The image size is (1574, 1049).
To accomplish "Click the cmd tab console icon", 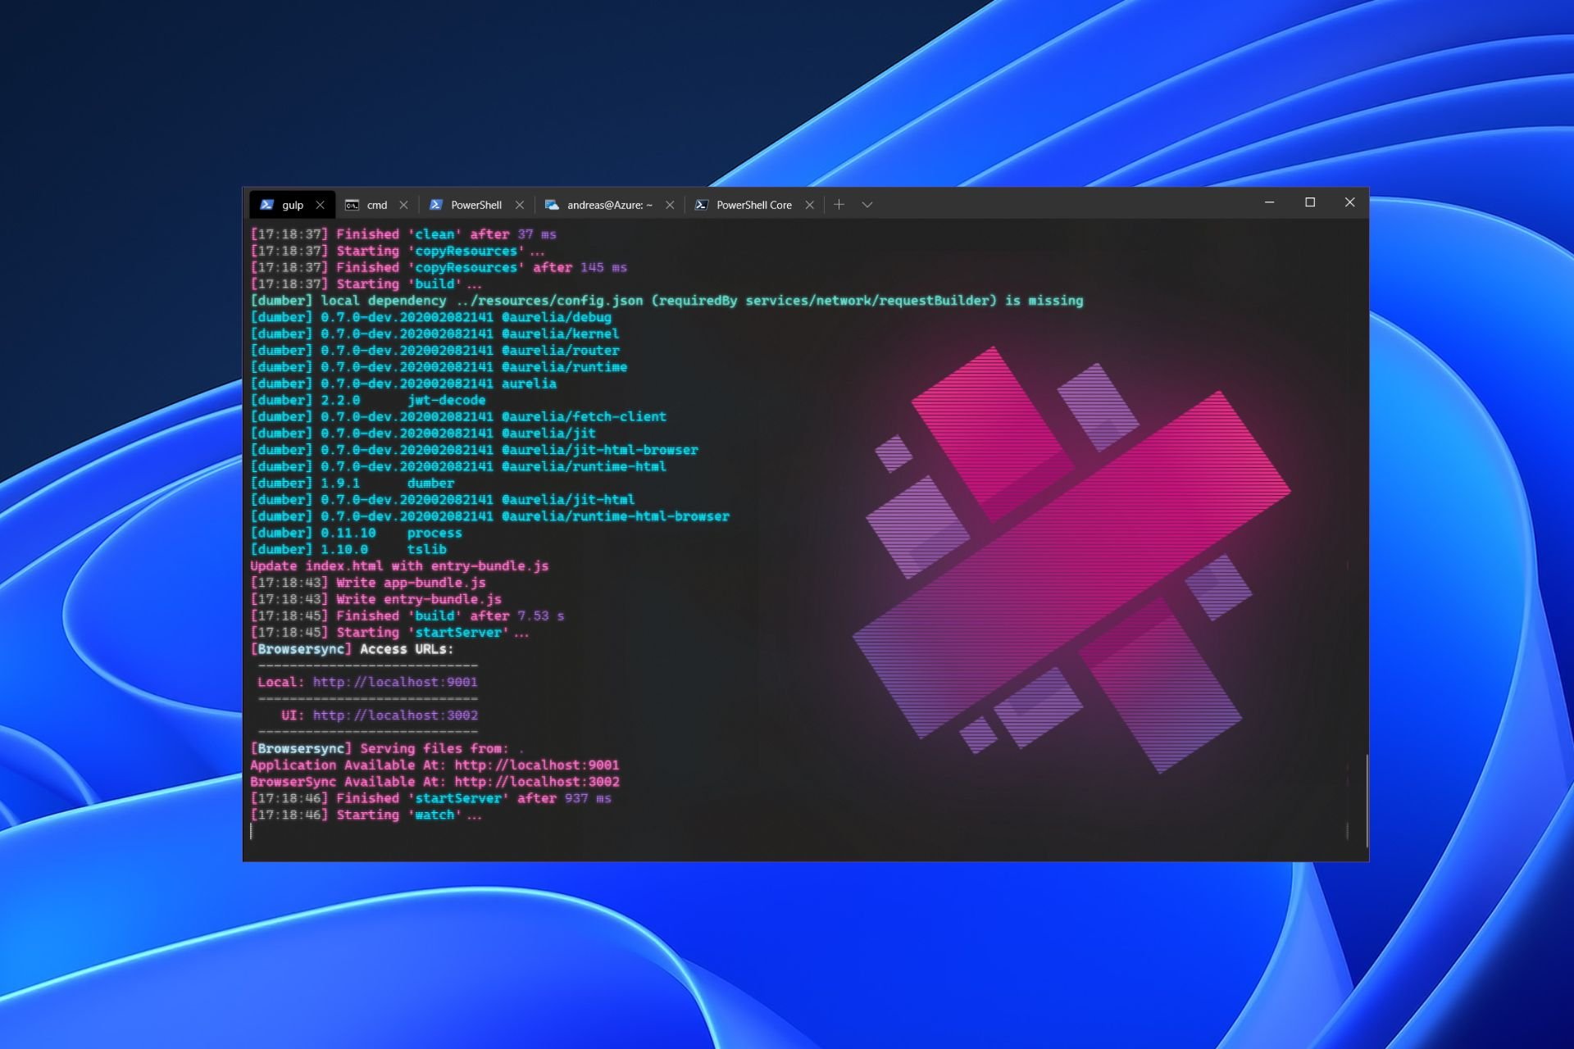I will [352, 205].
